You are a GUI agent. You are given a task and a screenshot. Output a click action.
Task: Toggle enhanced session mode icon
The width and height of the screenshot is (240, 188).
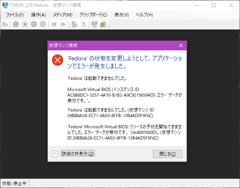[x=95, y=24]
